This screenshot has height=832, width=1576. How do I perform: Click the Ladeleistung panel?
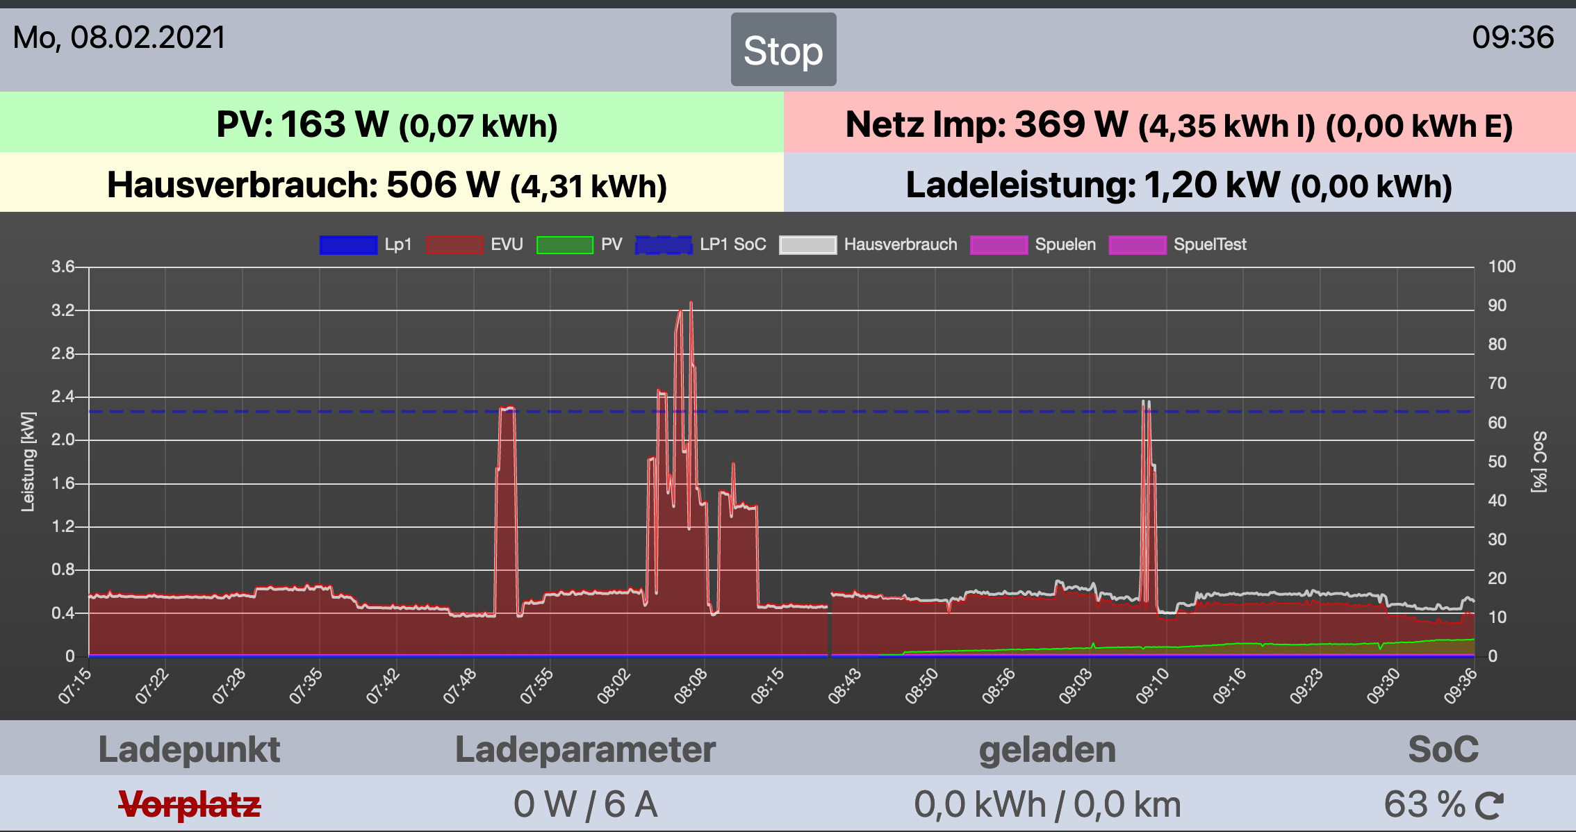click(1179, 184)
